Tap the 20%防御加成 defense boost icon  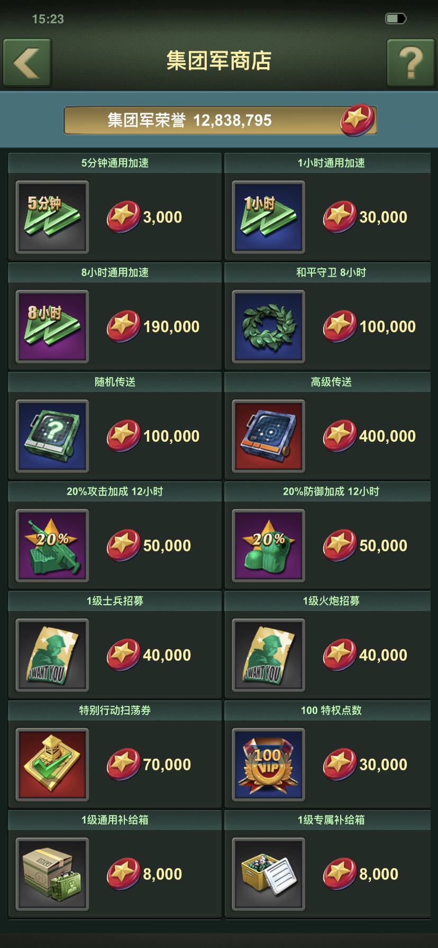pos(269,545)
